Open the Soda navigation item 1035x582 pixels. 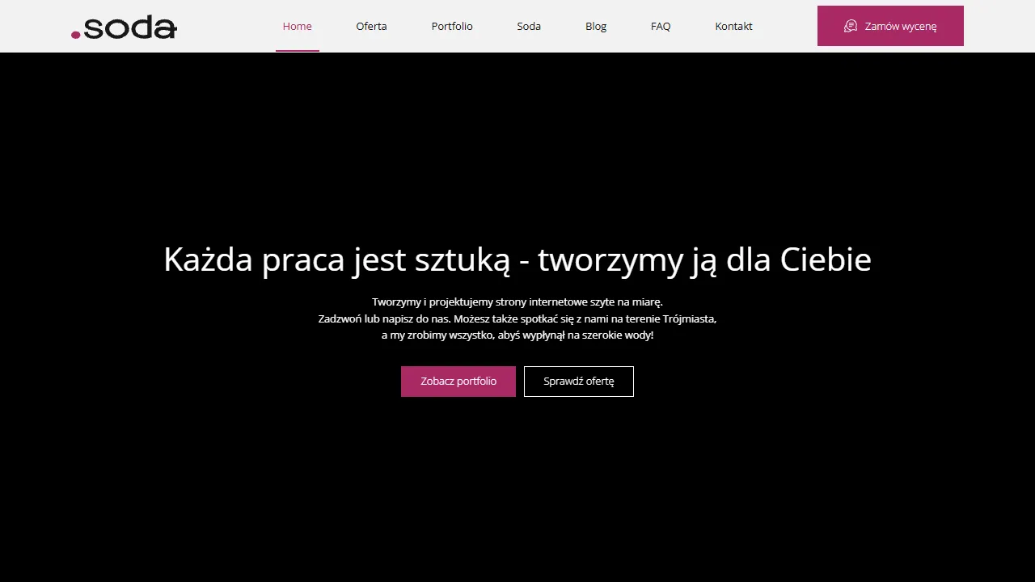(x=529, y=26)
